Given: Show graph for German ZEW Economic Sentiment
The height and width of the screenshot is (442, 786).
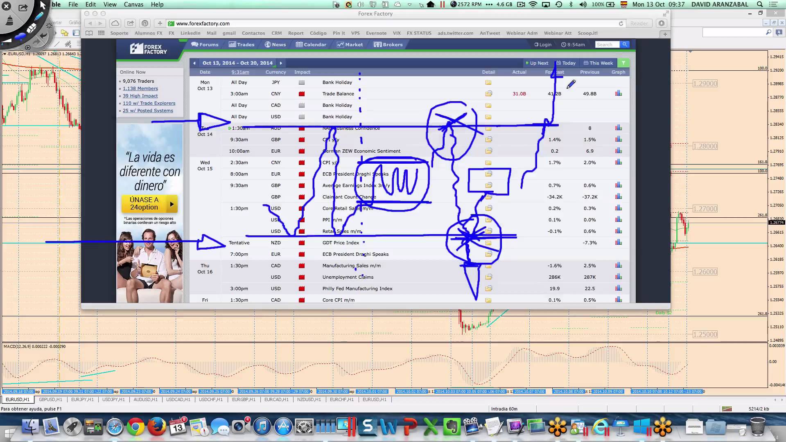Looking at the screenshot, I should tap(618, 151).
